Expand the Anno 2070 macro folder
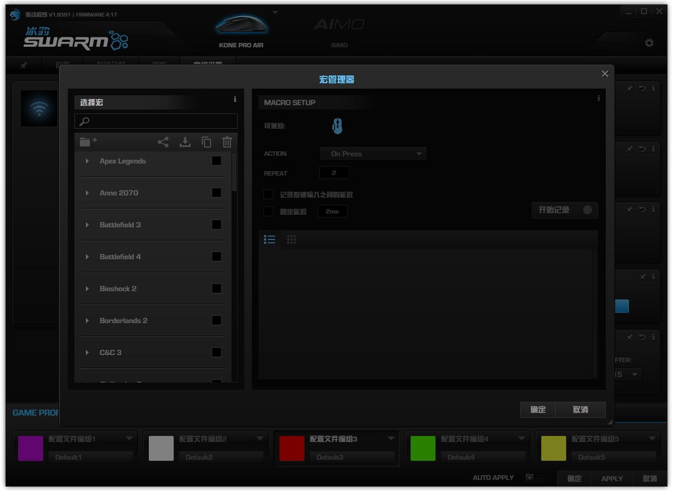The image size is (673, 491). pos(87,193)
